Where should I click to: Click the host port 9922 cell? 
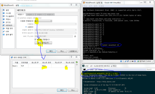[47, 66]
